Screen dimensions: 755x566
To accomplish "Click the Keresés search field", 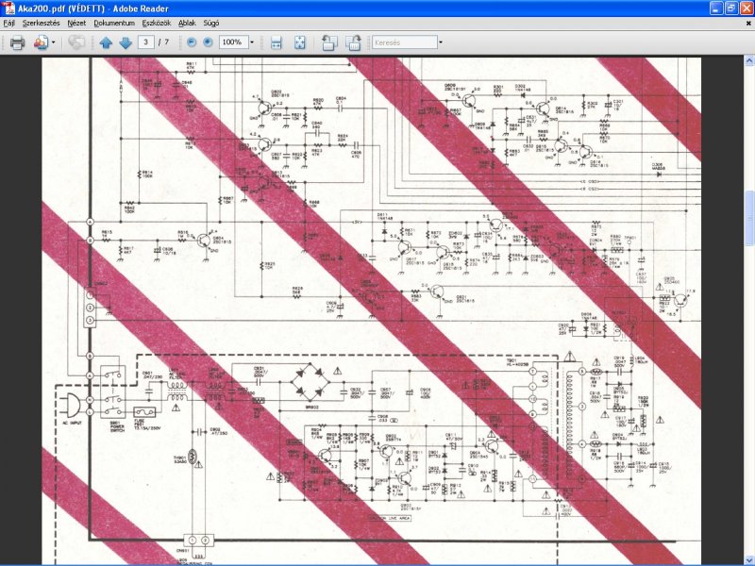I will pos(405,42).
